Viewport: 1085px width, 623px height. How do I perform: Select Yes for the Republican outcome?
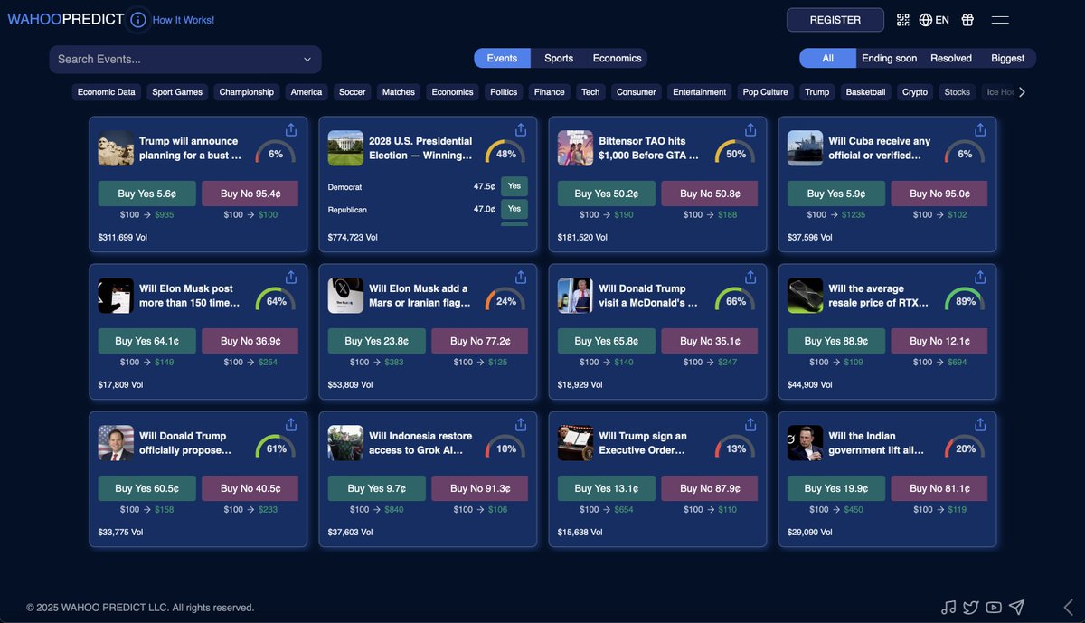point(514,209)
